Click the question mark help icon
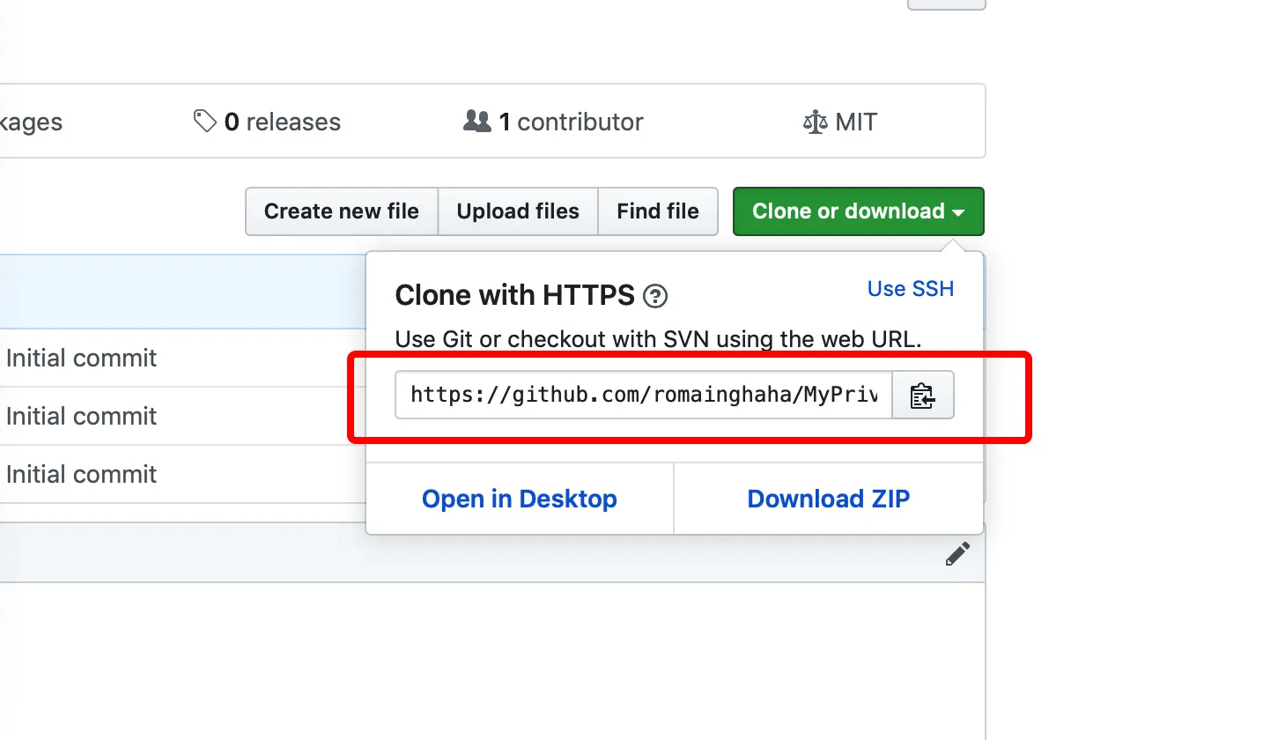Image resolution: width=1263 pixels, height=740 pixels. coord(655,297)
